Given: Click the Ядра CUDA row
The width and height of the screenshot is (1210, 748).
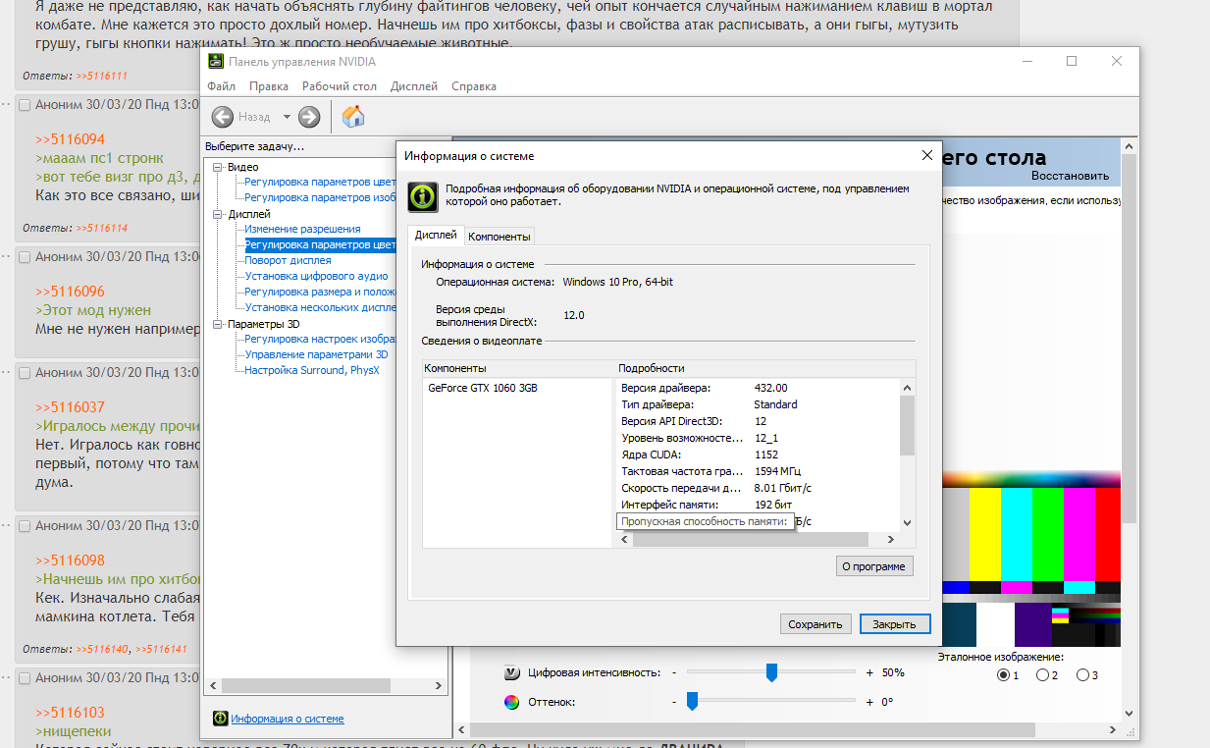Looking at the screenshot, I should 758,454.
